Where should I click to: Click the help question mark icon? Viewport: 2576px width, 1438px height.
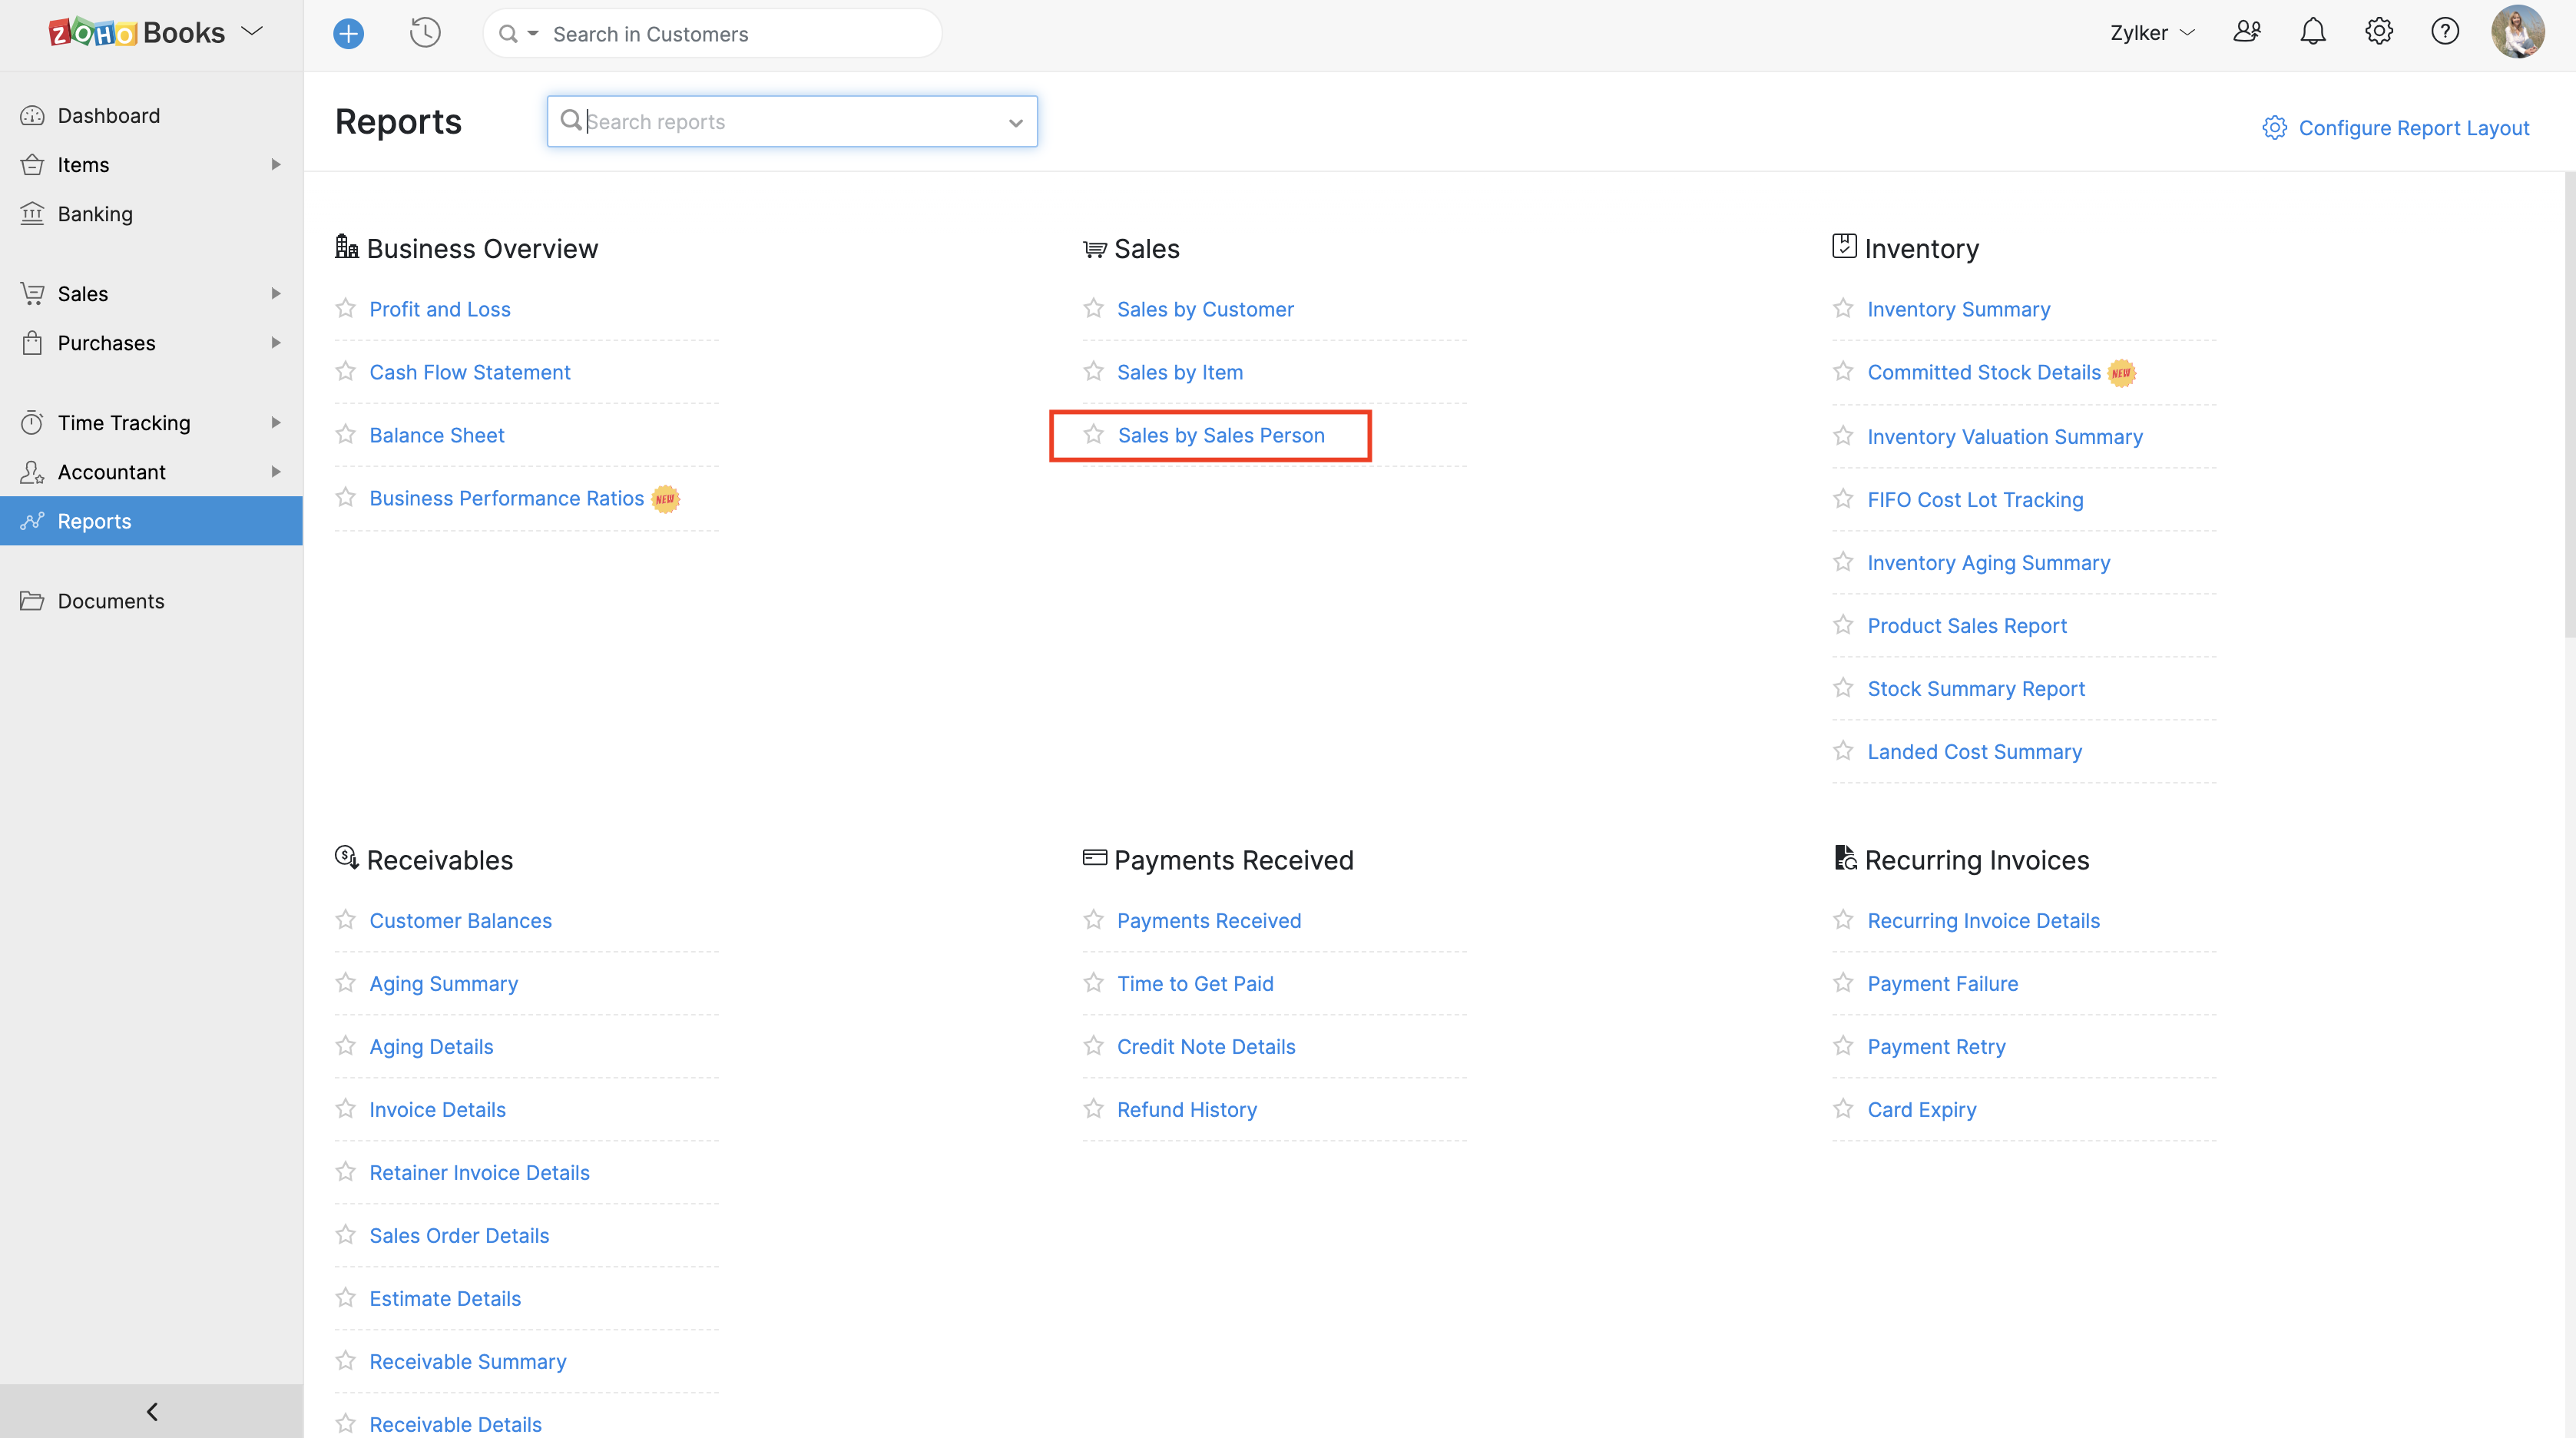[x=2444, y=32]
